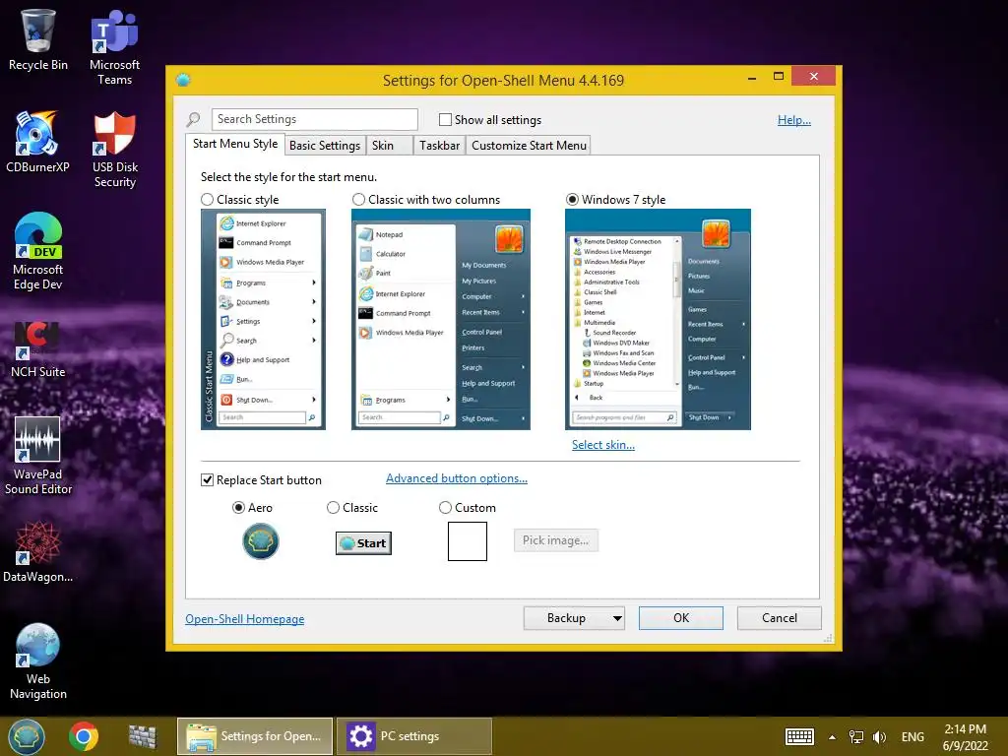This screenshot has width=1008, height=756.
Task: Open the Backup dropdown button
Action: click(x=574, y=618)
